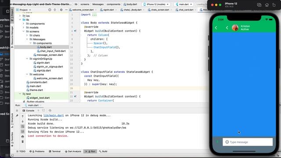Open the Terminal tool window
Viewport: 281px width, 158px height.
[54, 151]
